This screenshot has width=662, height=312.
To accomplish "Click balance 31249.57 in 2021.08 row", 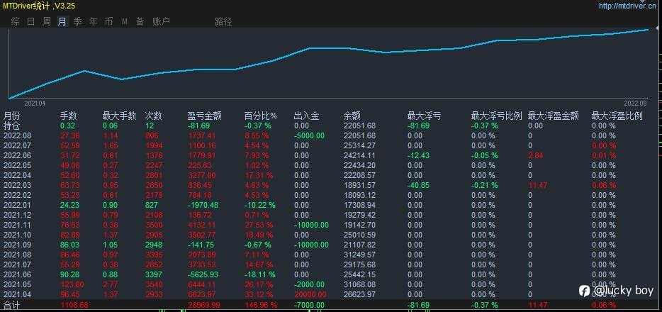I will tap(359, 255).
